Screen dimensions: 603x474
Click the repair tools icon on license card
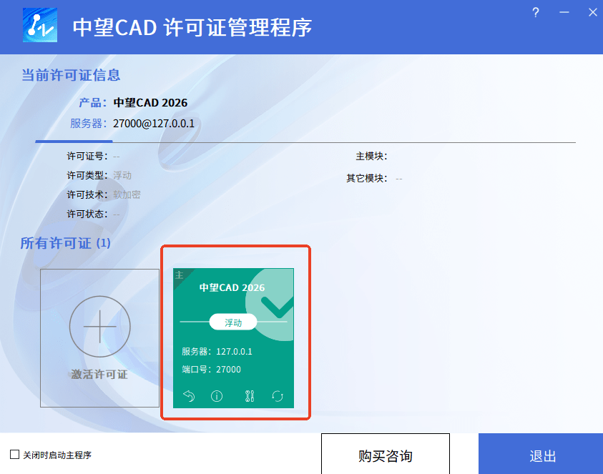248,396
